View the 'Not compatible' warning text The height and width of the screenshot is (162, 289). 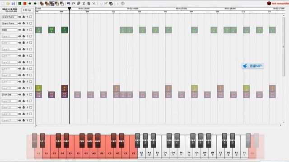click(280, 4)
